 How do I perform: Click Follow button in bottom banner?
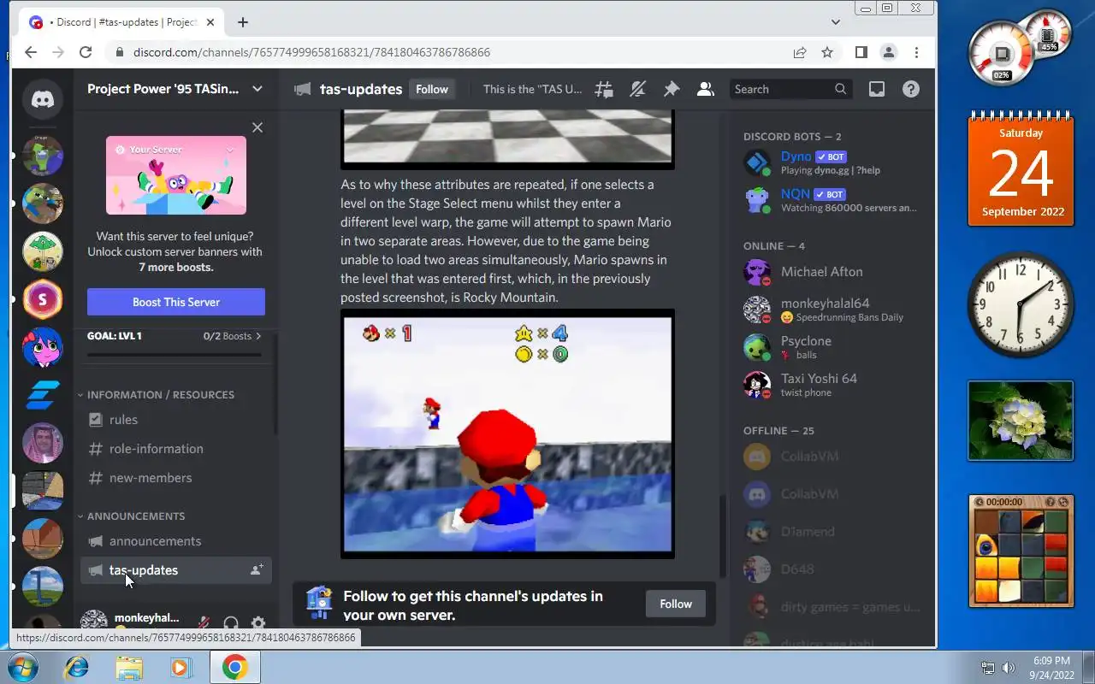[676, 604]
